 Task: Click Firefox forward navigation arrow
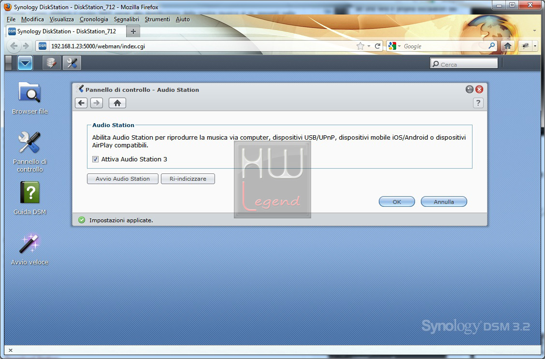point(26,46)
